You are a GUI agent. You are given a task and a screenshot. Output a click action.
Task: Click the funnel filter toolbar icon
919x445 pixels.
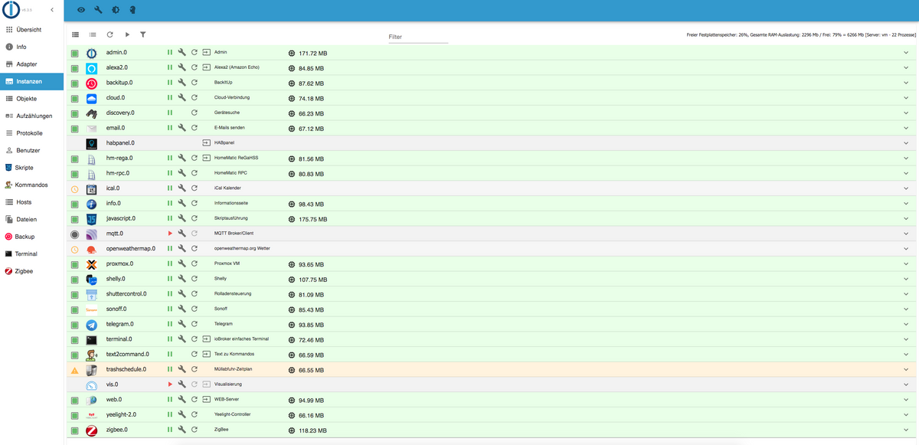coord(143,34)
